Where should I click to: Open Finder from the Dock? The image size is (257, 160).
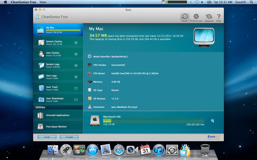(x=53, y=150)
